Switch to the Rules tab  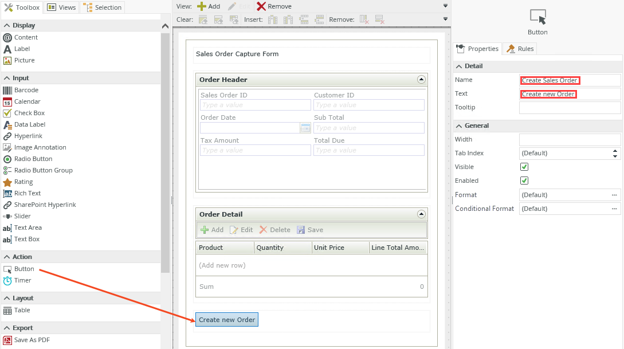pos(520,49)
